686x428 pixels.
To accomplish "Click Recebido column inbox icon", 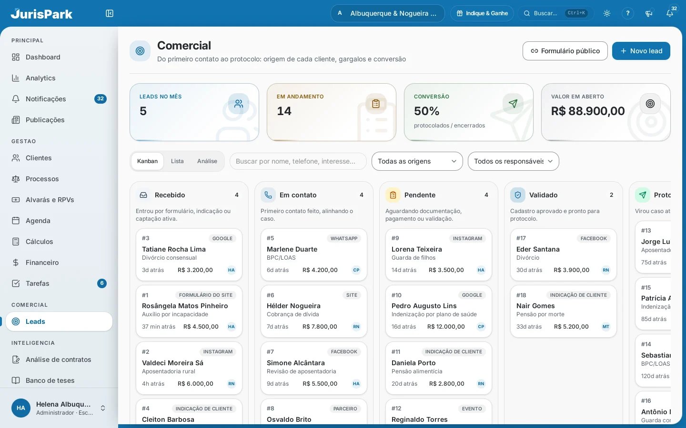I will coord(143,195).
